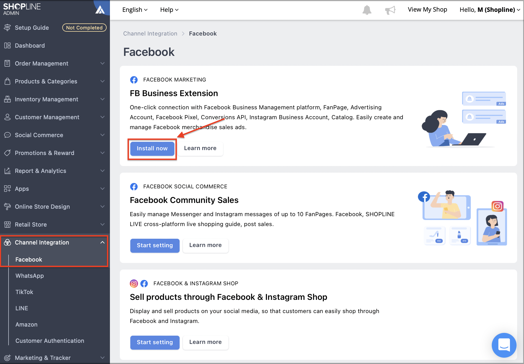
Task: Expand Customer Management chevron
Action: (102, 117)
